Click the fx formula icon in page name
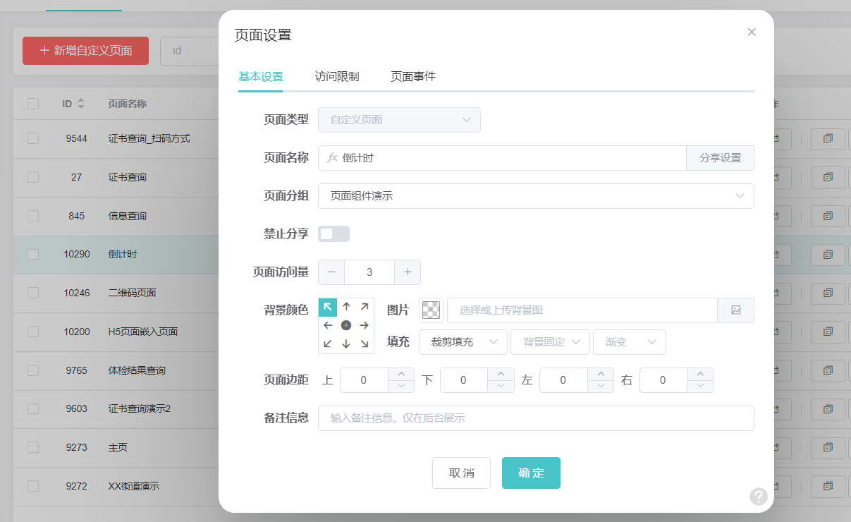 pyautogui.click(x=333, y=158)
